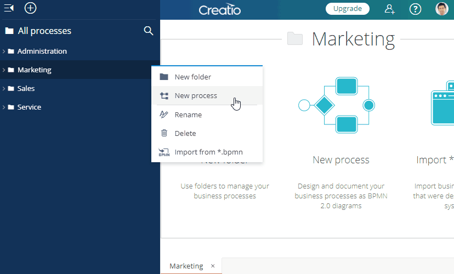Collapse the left sidebar panel icon
This screenshot has height=274, width=454.
(9, 8)
